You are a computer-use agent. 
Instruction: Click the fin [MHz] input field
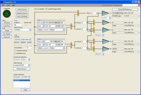tap(18, 25)
